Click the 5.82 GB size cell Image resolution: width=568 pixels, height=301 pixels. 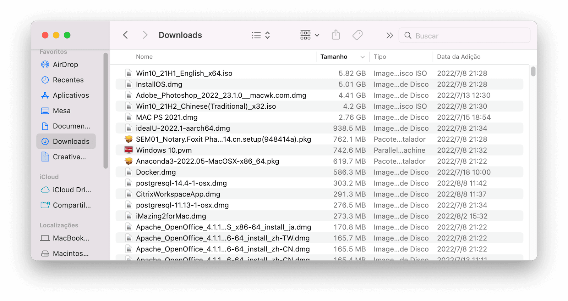point(352,73)
